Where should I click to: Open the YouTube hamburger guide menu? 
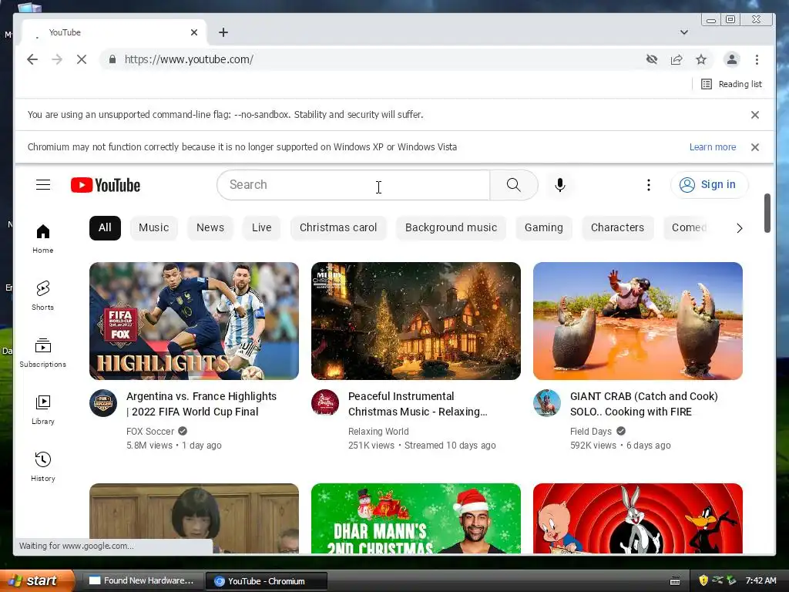[x=43, y=185]
